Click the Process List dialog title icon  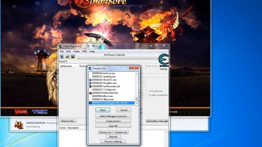[90, 68]
